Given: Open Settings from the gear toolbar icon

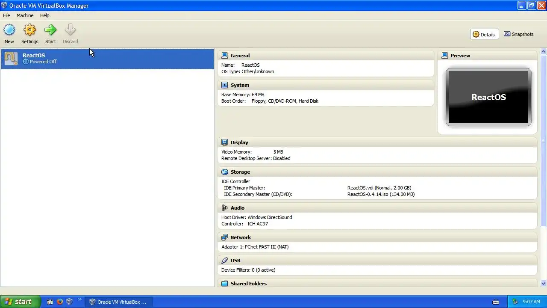Looking at the screenshot, I should pyautogui.click(x=29, y=30).
